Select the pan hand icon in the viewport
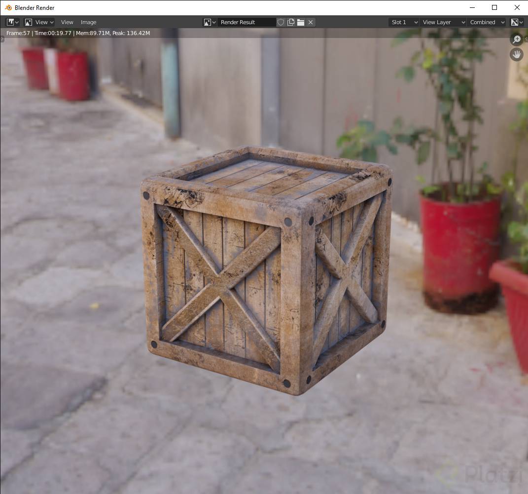 pyautogui.click(x=516, y=54)
